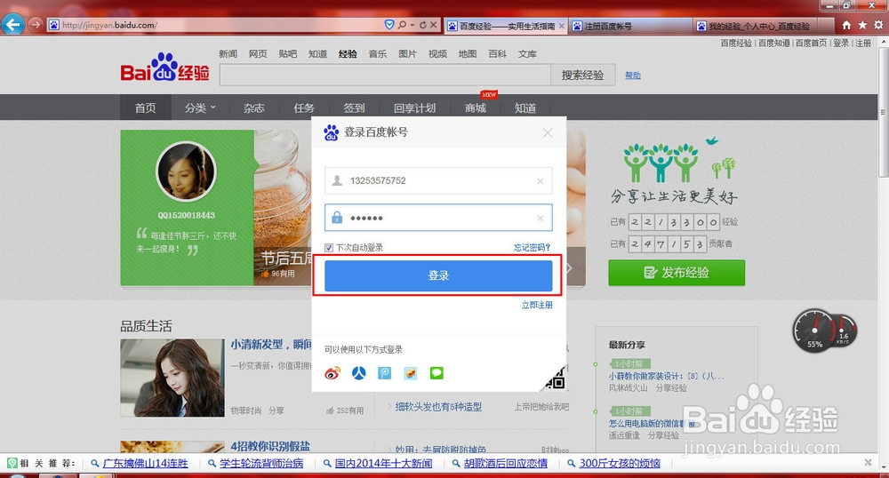Open search dropdown arrow in address bar

(x=412, y=25)
